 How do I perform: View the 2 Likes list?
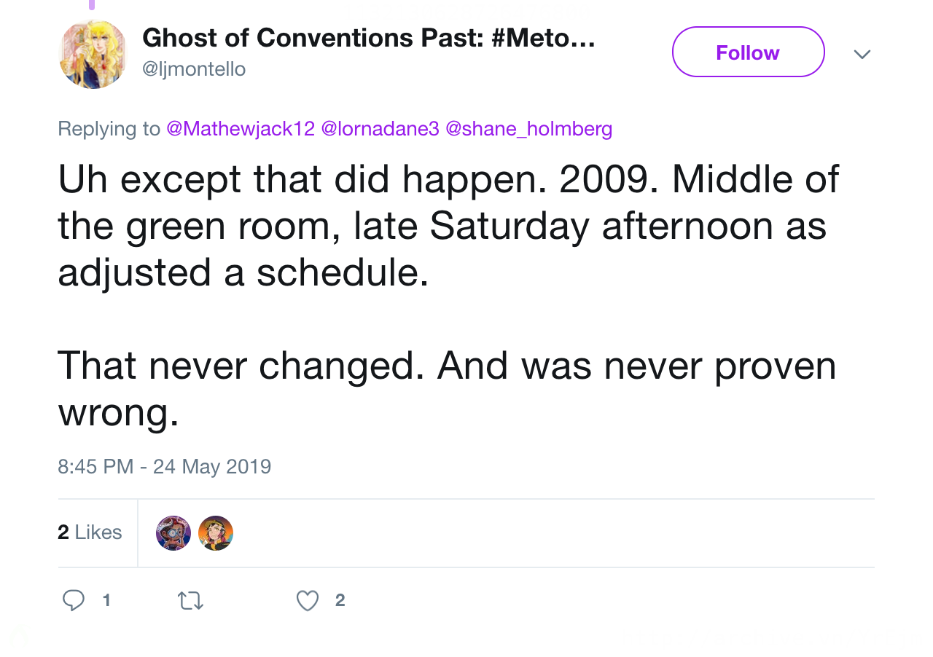90,532
